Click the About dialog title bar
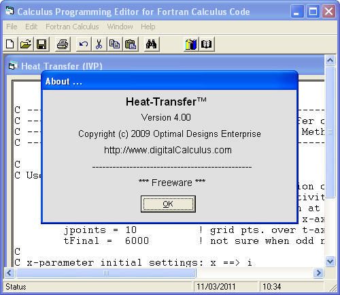This screenshot has width=340, height=295. click(169, 81)
